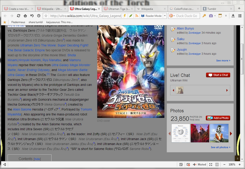The height and width of the screenshot is (169, 245).
Task: Reload the current page
Action: 18,16
